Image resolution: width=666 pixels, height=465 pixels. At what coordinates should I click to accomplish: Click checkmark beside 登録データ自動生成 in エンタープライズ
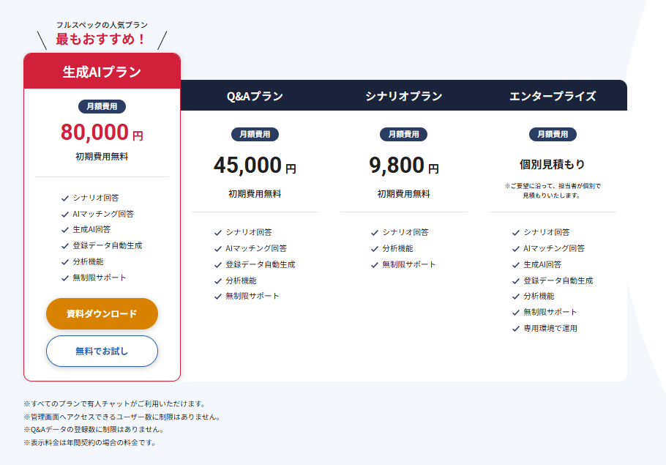click(x=516, y=281)
